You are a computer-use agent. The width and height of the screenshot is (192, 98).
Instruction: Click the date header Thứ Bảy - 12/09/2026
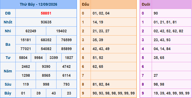[38, 4]
